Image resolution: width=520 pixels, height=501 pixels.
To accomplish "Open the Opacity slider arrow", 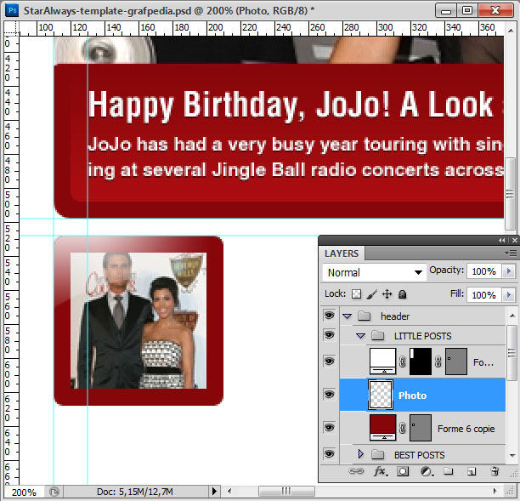I will tap(509, 271).
